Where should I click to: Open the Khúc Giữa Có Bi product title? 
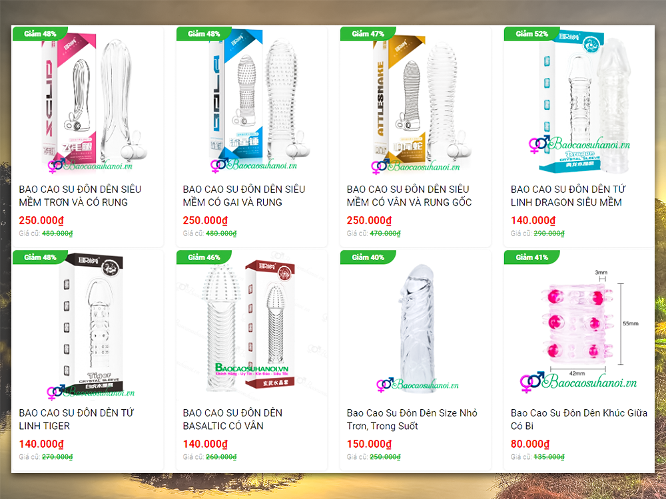579,419
